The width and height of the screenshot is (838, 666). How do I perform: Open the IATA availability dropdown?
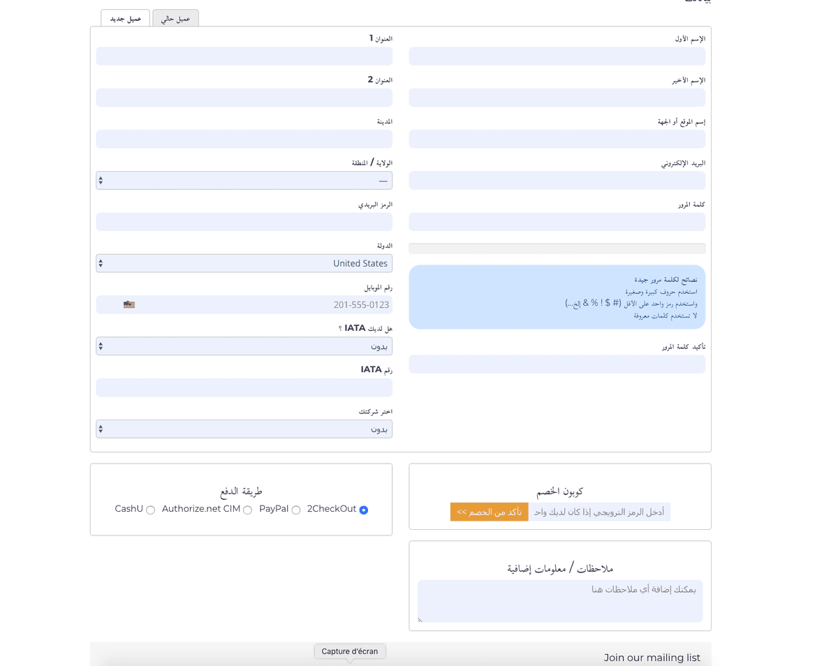244,346
